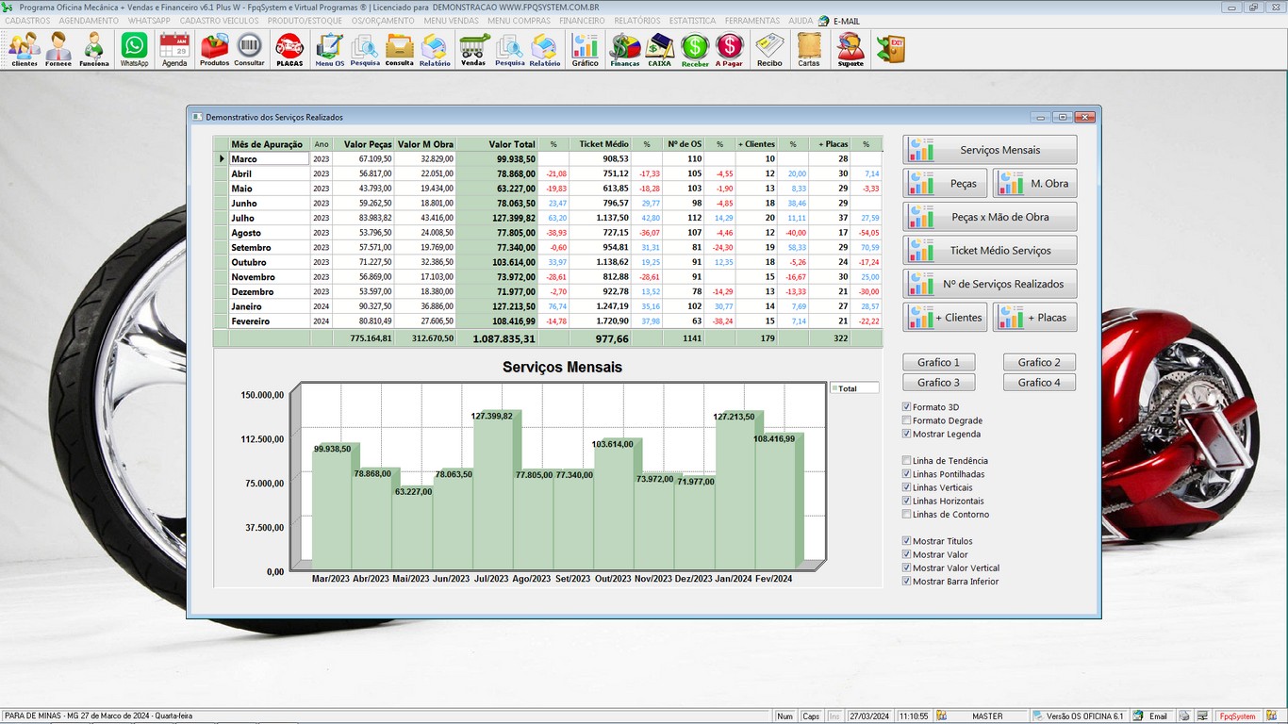Screen dimensions: 1288x724
Task: Show the Peças x Mão de Obra chart
Action: [990, 217]
